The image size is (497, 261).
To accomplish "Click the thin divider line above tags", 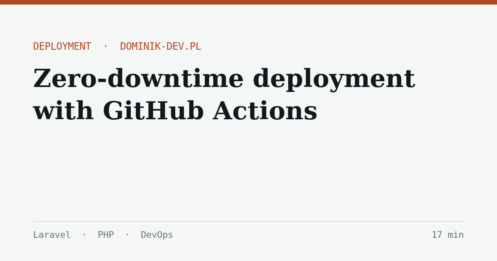I will click(x=248, y=221).
